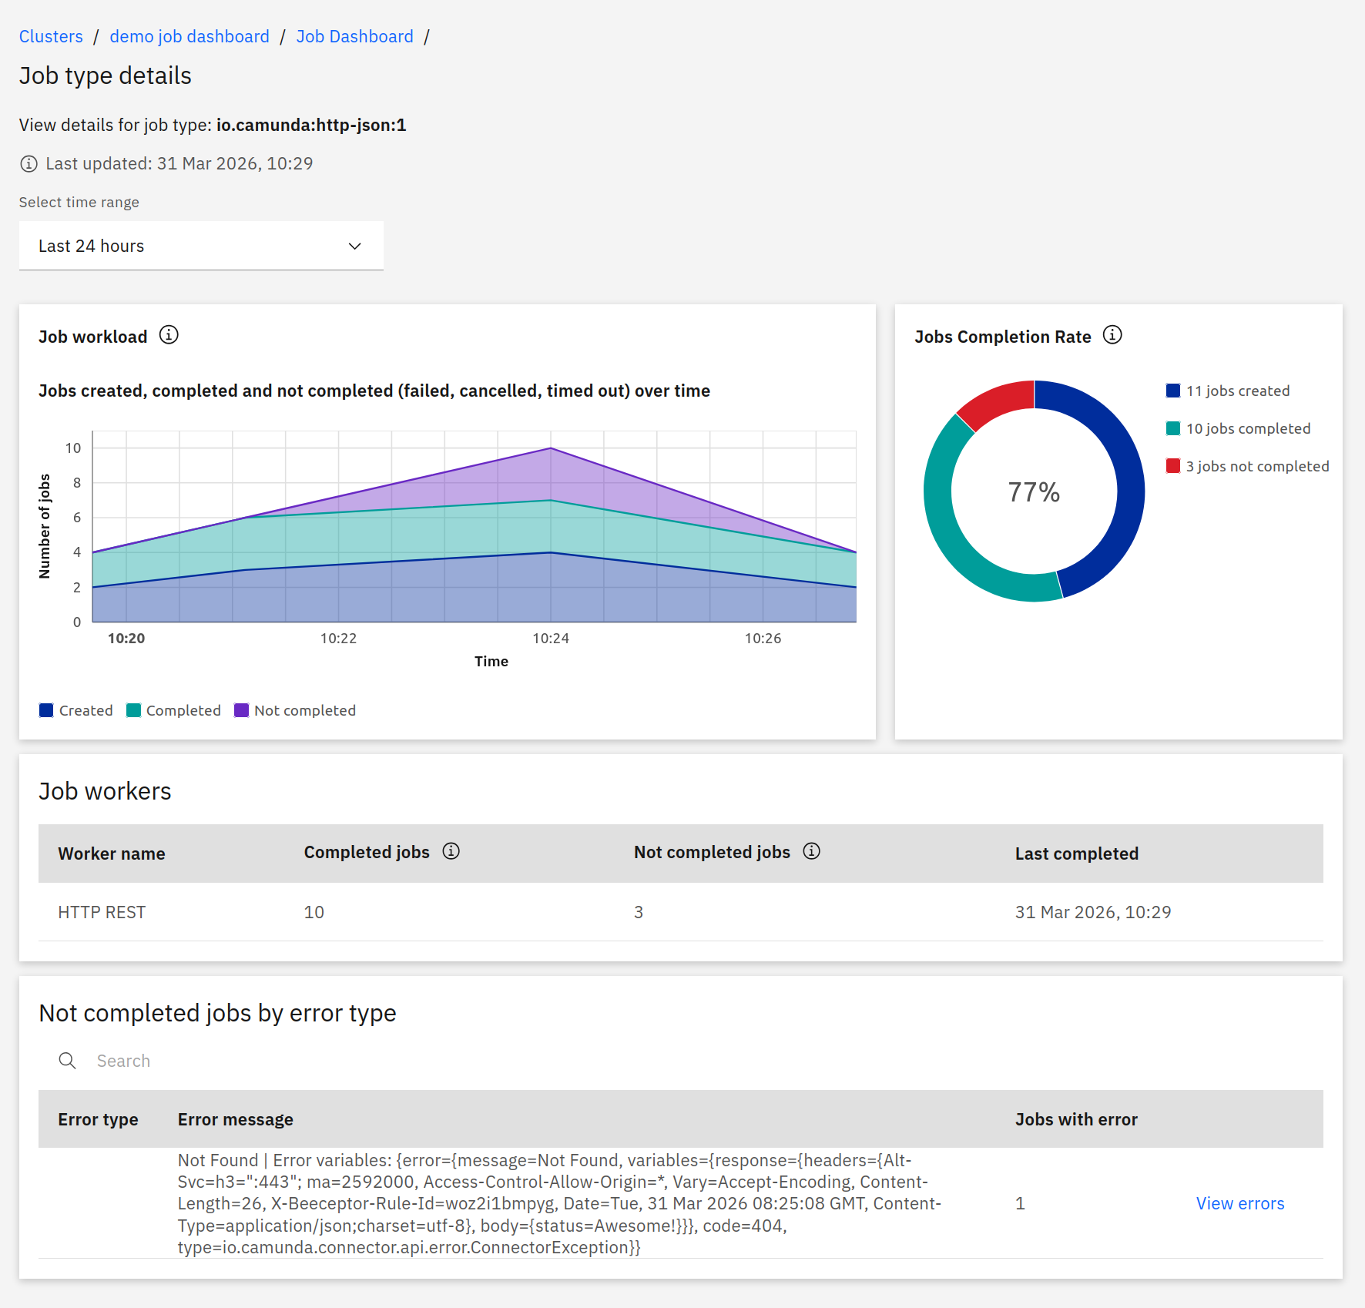Select the red jobs not completed legend marker
The image size is (1365, 1308).
pyautogui.click(x=1172, y=465)
